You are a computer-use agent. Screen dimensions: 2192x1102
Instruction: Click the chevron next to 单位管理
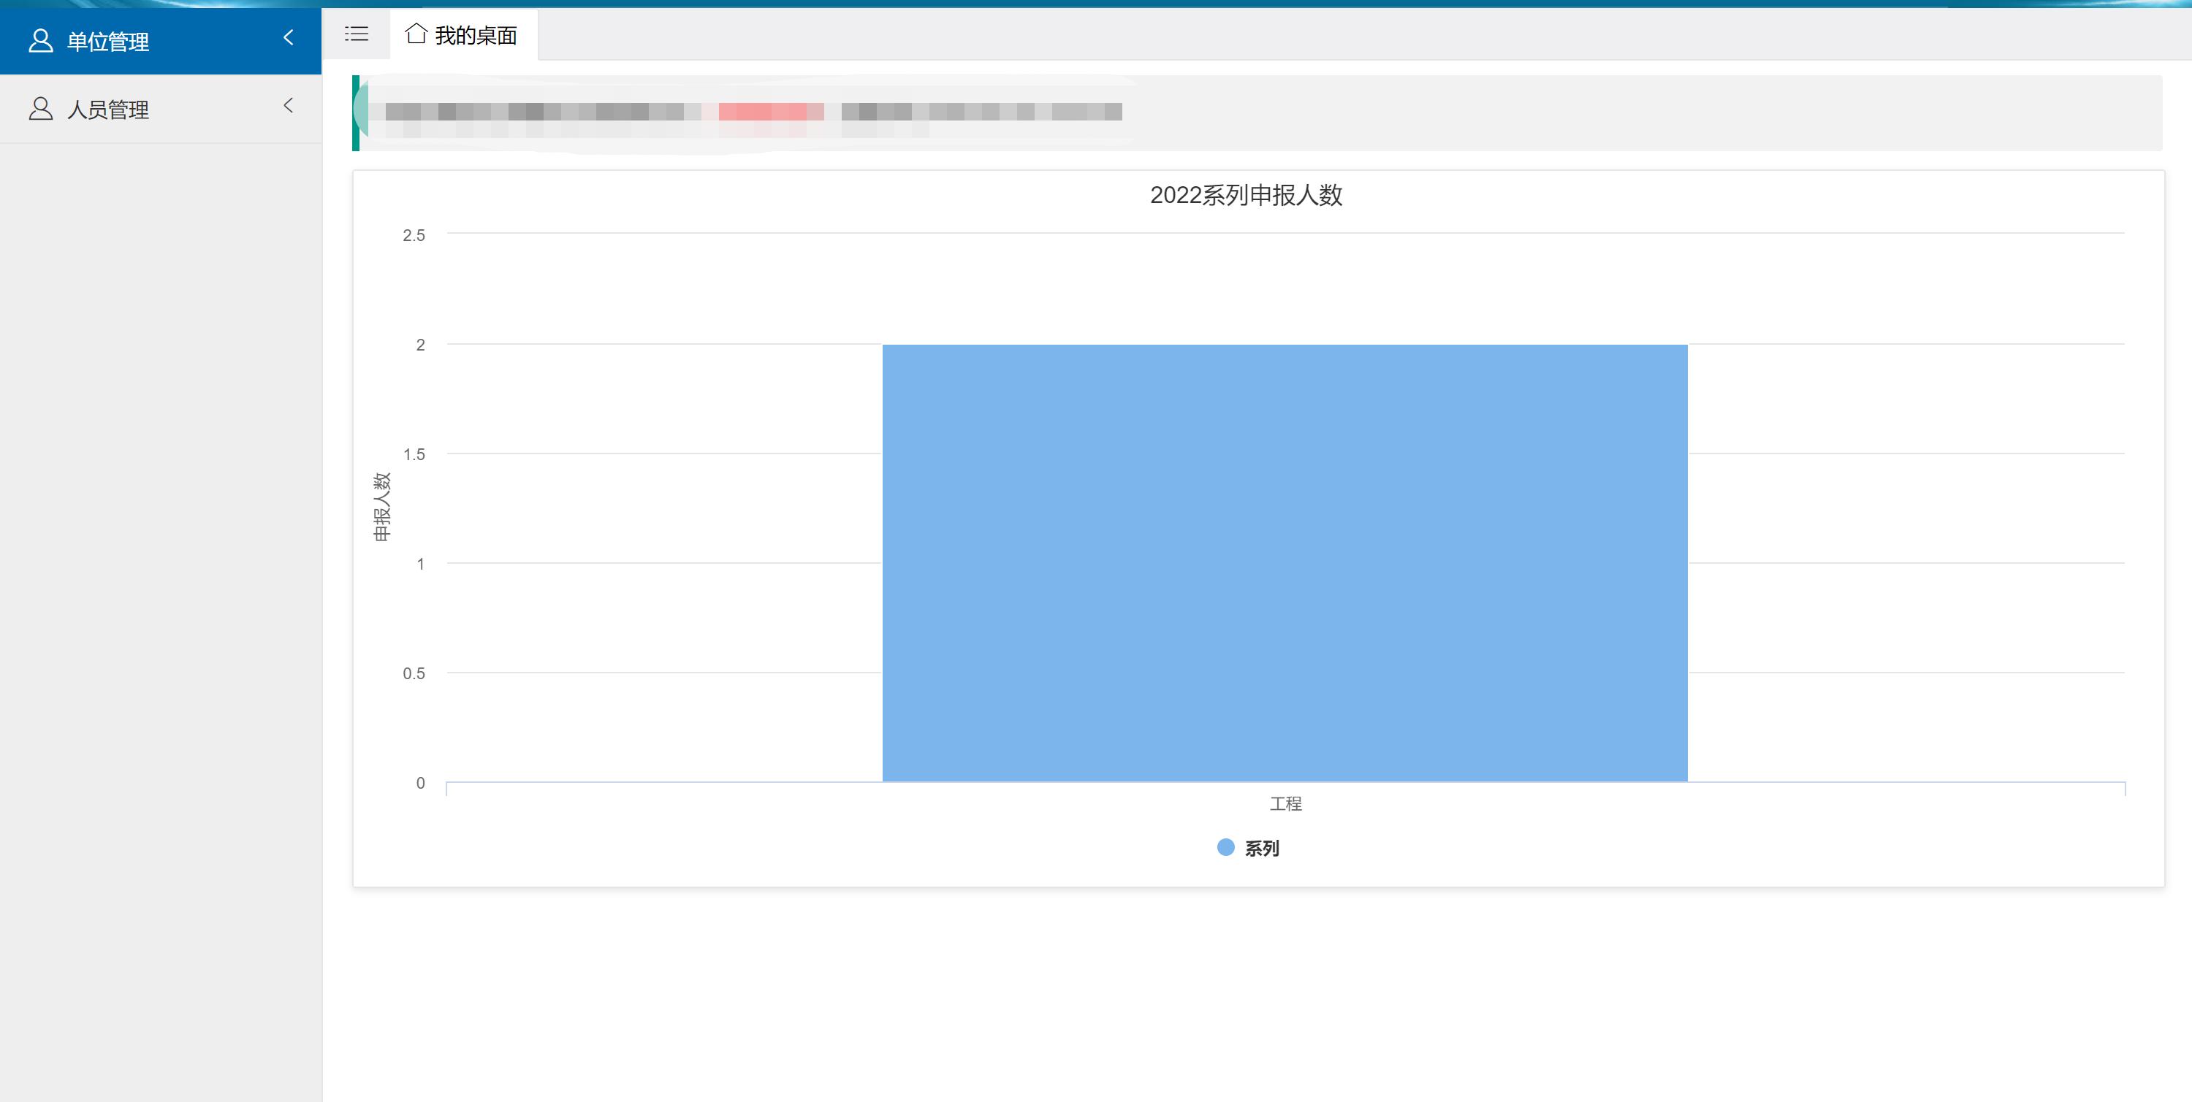tap(289, 38)
